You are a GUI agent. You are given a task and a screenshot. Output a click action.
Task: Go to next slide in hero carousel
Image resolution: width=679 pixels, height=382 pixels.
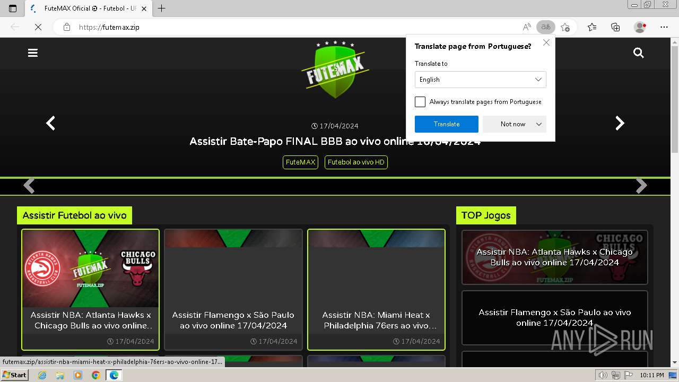tap(620, 123)
